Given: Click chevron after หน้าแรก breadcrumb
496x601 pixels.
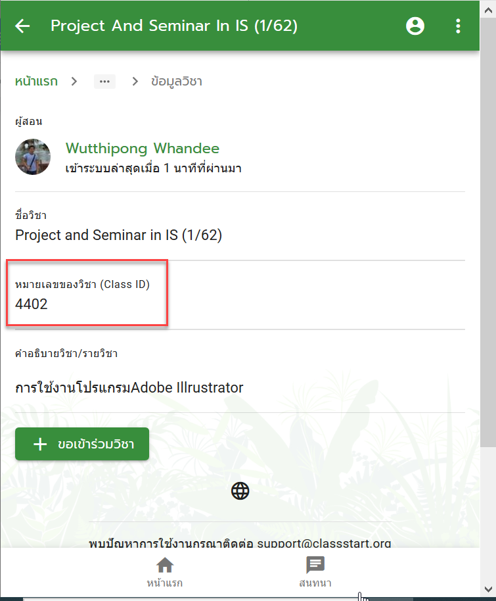Looking at the screenshot, I should tap(74, 82).
